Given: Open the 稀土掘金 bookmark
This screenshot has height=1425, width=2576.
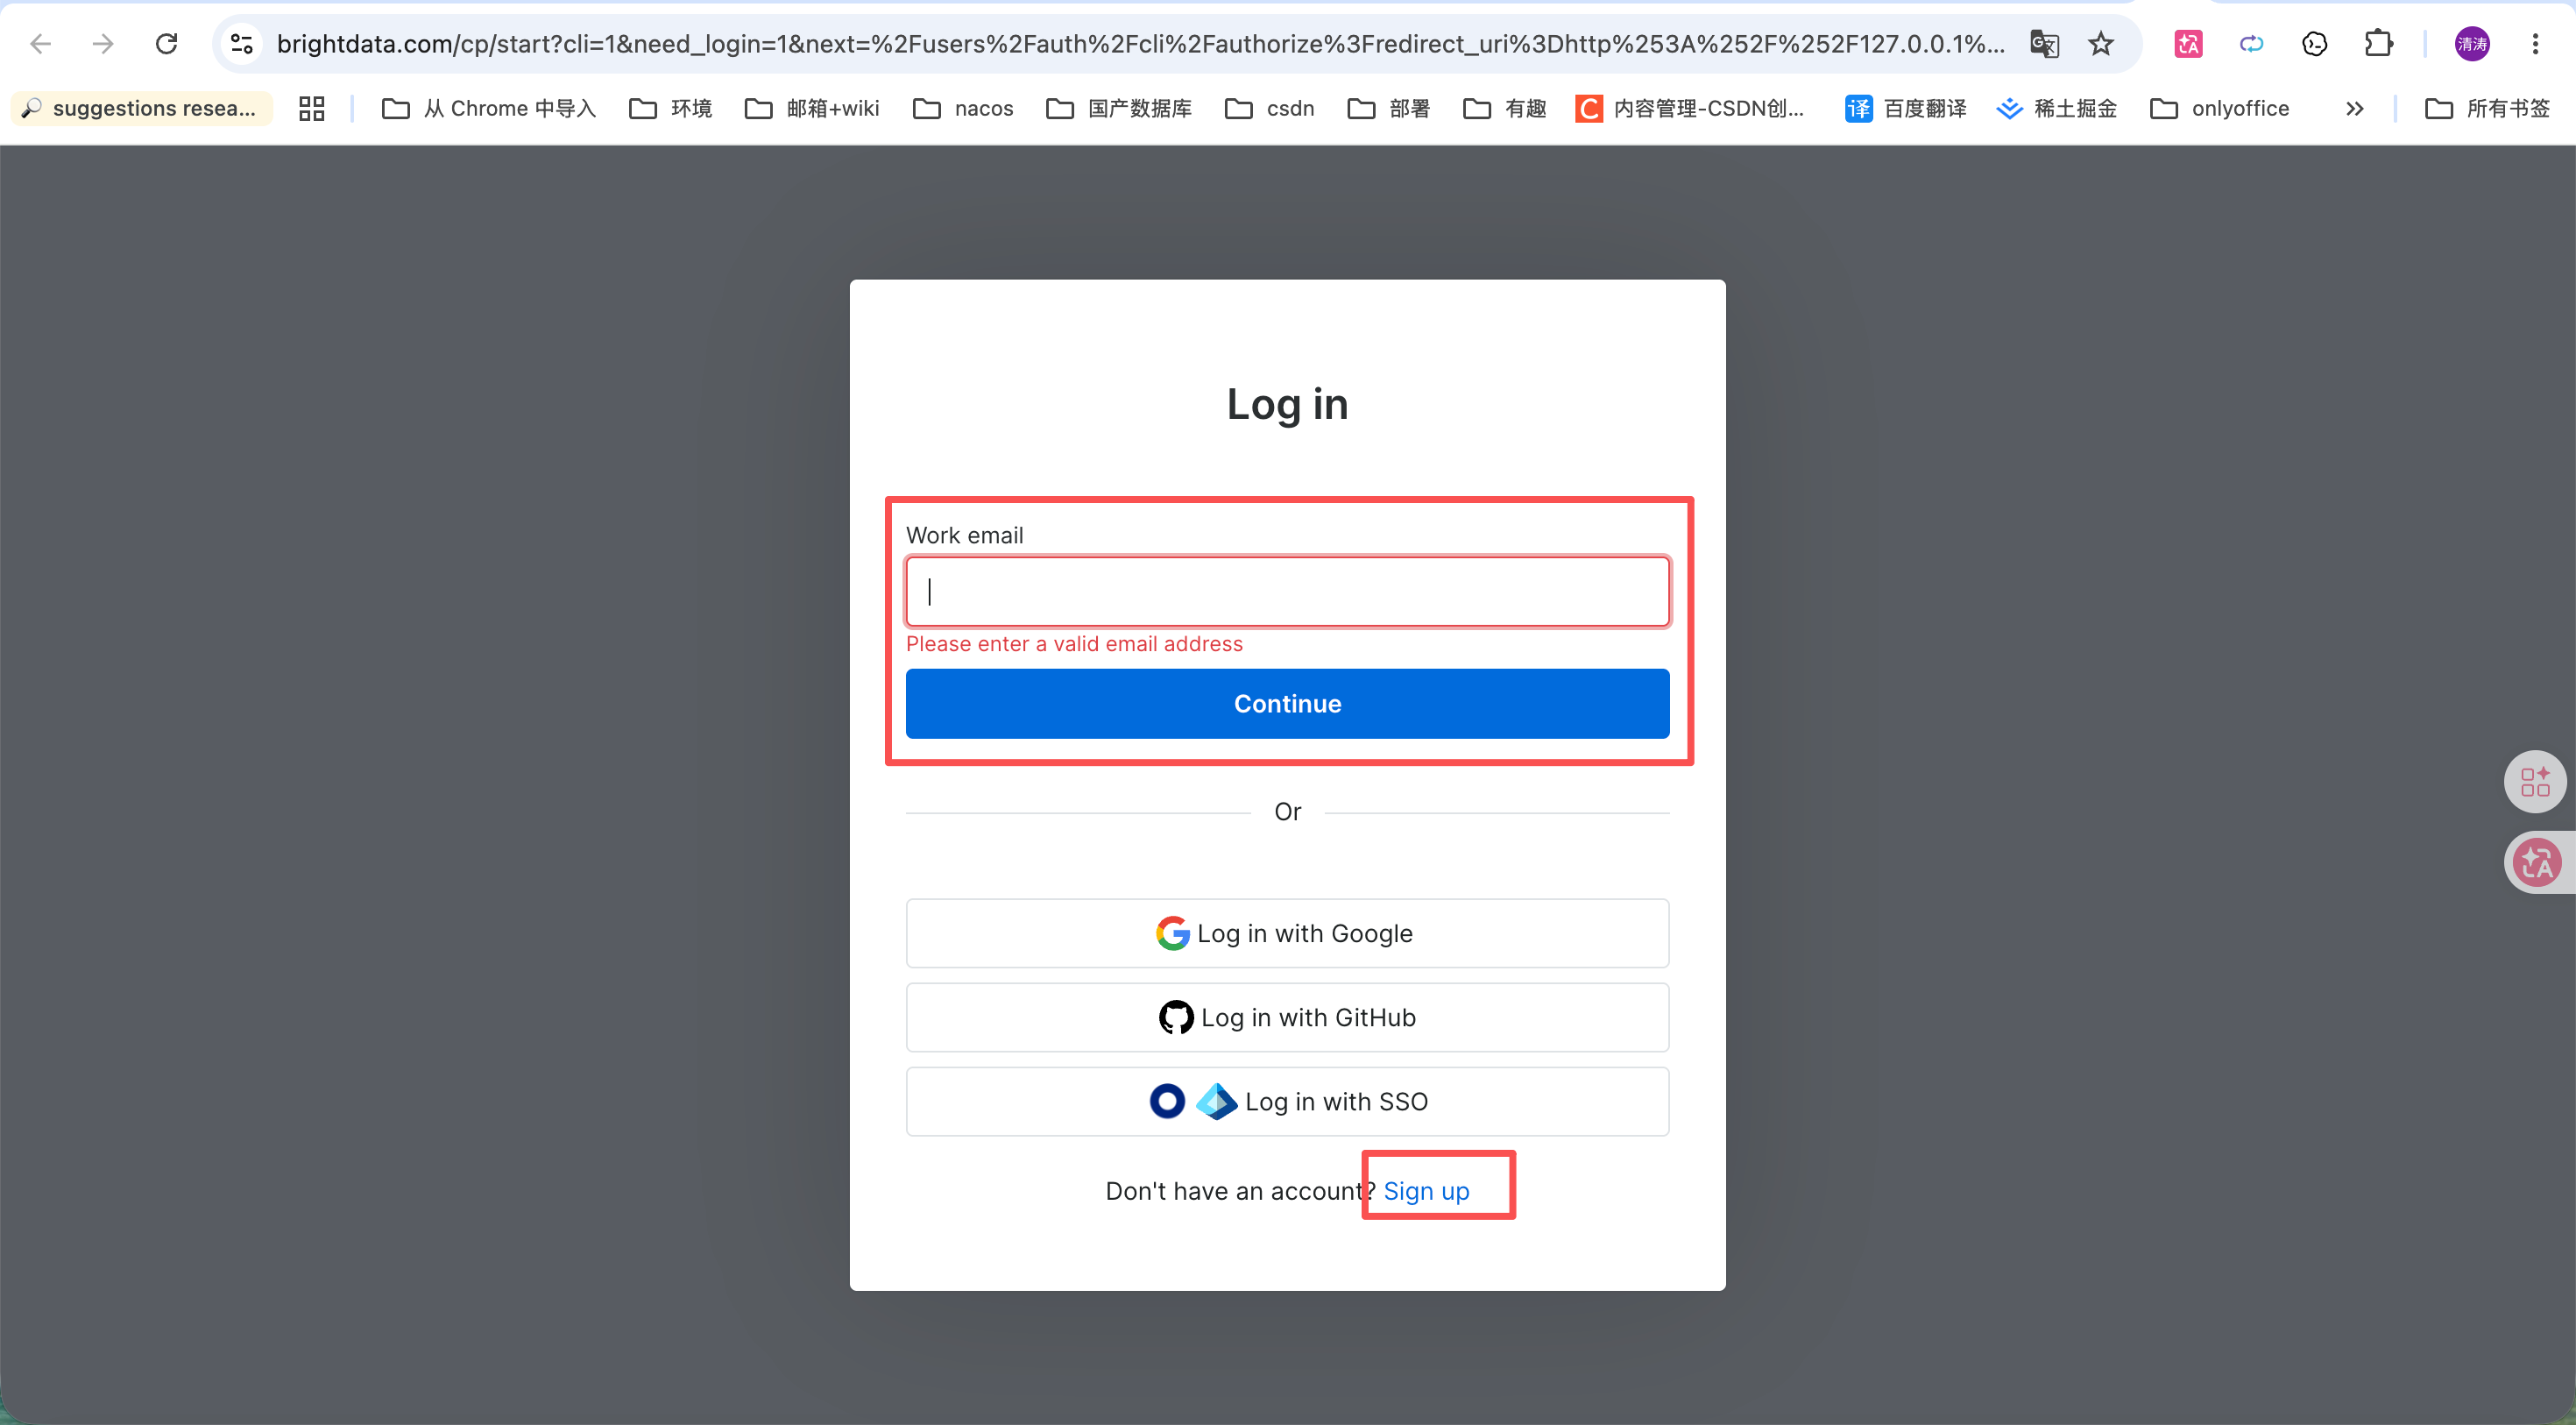Looking at the screenshot, I should click(x=2057, y=108).
